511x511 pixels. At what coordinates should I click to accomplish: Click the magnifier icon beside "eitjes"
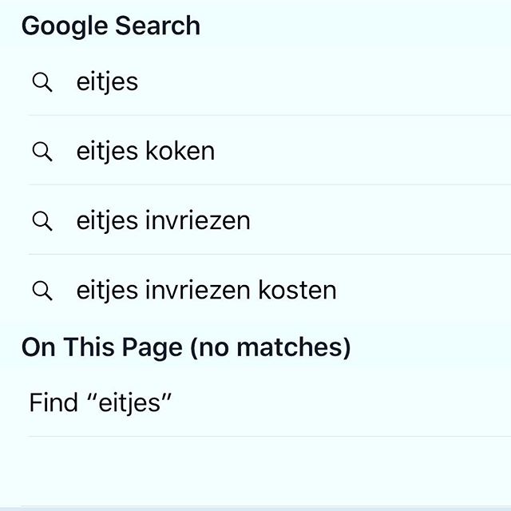tap(42, 81)
